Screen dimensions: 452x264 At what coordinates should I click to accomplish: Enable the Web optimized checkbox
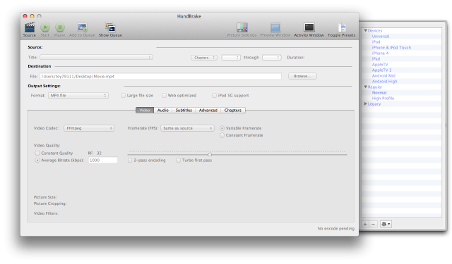pos(164,95)
